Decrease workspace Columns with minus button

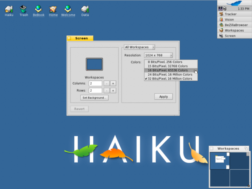point(107,83)
